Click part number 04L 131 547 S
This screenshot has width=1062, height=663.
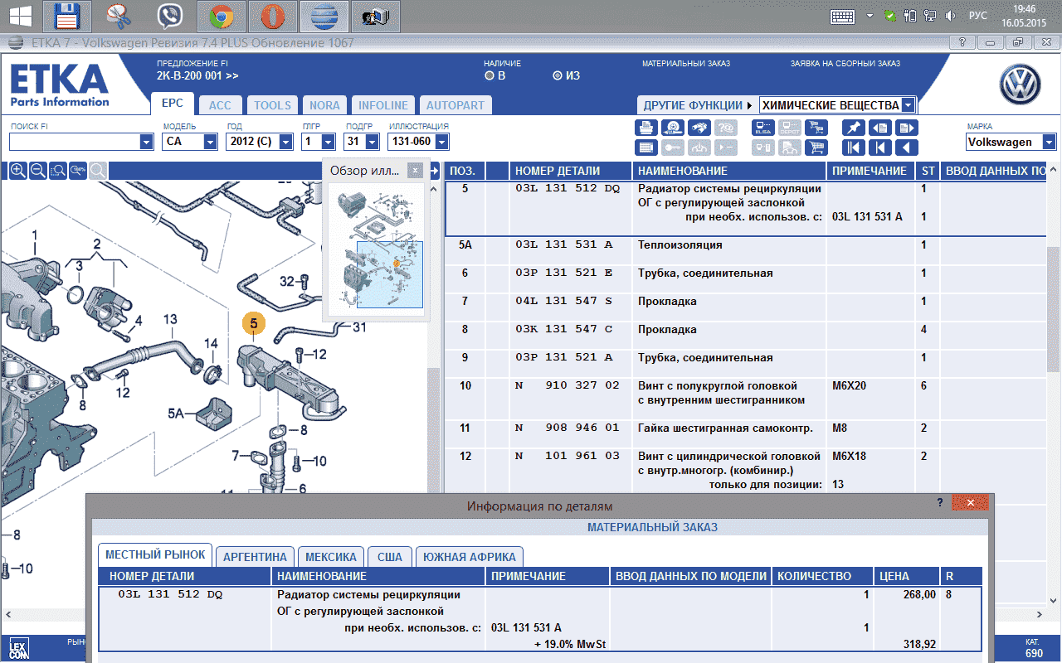(x=563, y=301)
